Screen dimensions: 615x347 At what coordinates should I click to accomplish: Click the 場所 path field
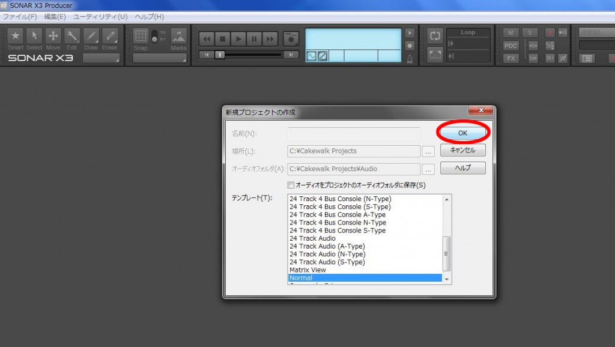tap(354, 151)
